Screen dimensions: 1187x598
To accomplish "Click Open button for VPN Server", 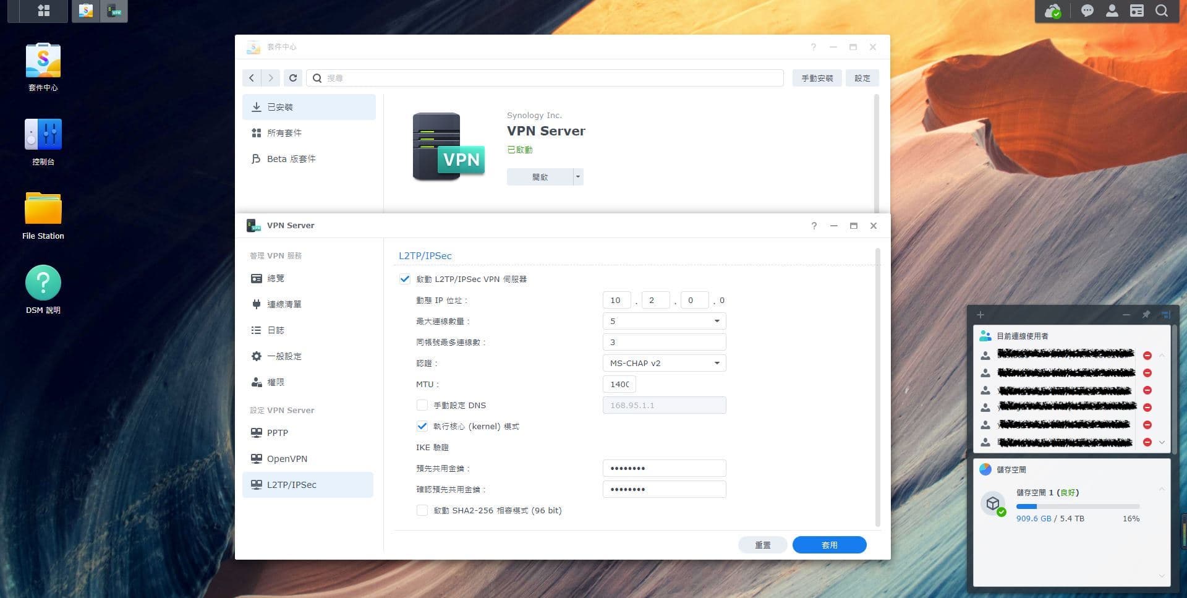I will pyautogui.click(x=540, y=177).
